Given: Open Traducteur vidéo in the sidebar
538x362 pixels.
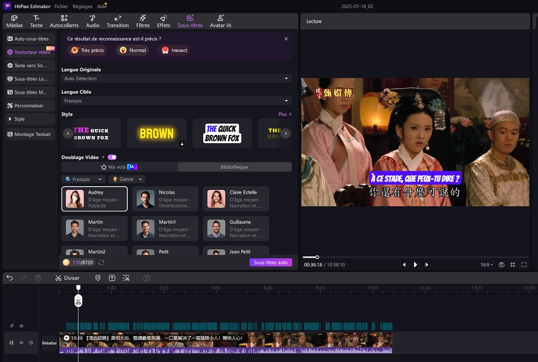Looking at the screenshot, I should coord(30,52).
